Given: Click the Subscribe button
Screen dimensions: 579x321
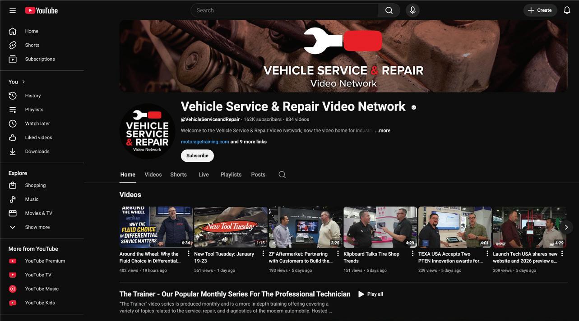Looking at the screenshot, I should point(197,156).
